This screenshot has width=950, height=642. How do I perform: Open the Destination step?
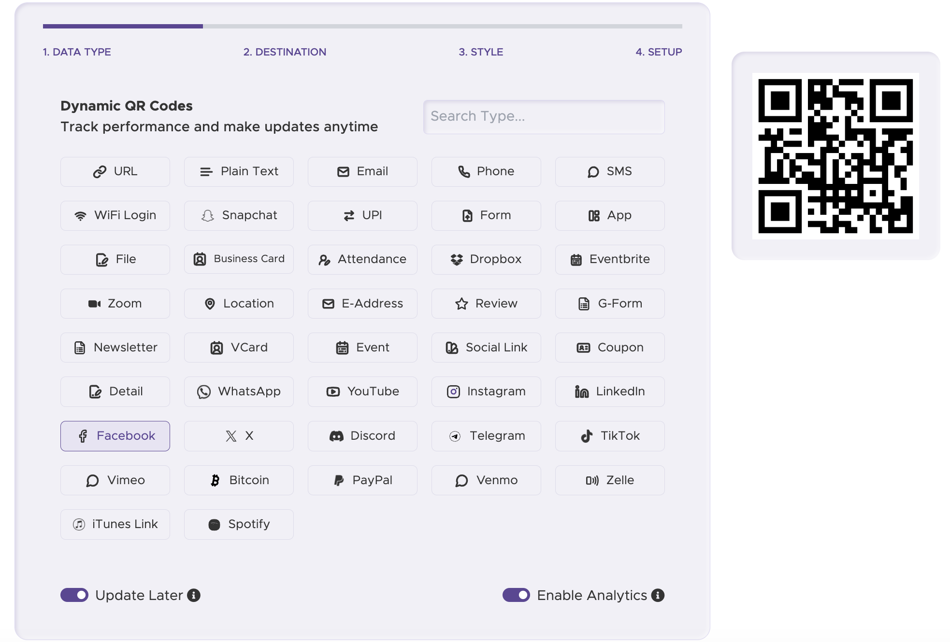point(284,52)
